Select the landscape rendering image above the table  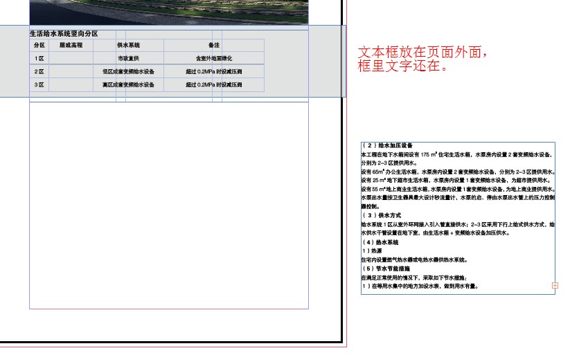click(169, 12)
